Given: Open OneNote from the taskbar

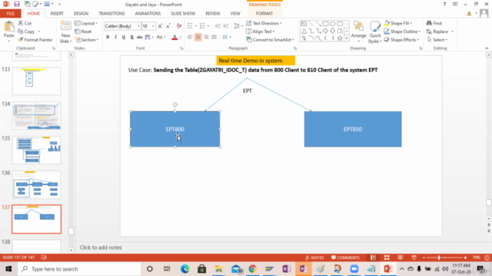Looking at the screenshot, I should point(286,269).
